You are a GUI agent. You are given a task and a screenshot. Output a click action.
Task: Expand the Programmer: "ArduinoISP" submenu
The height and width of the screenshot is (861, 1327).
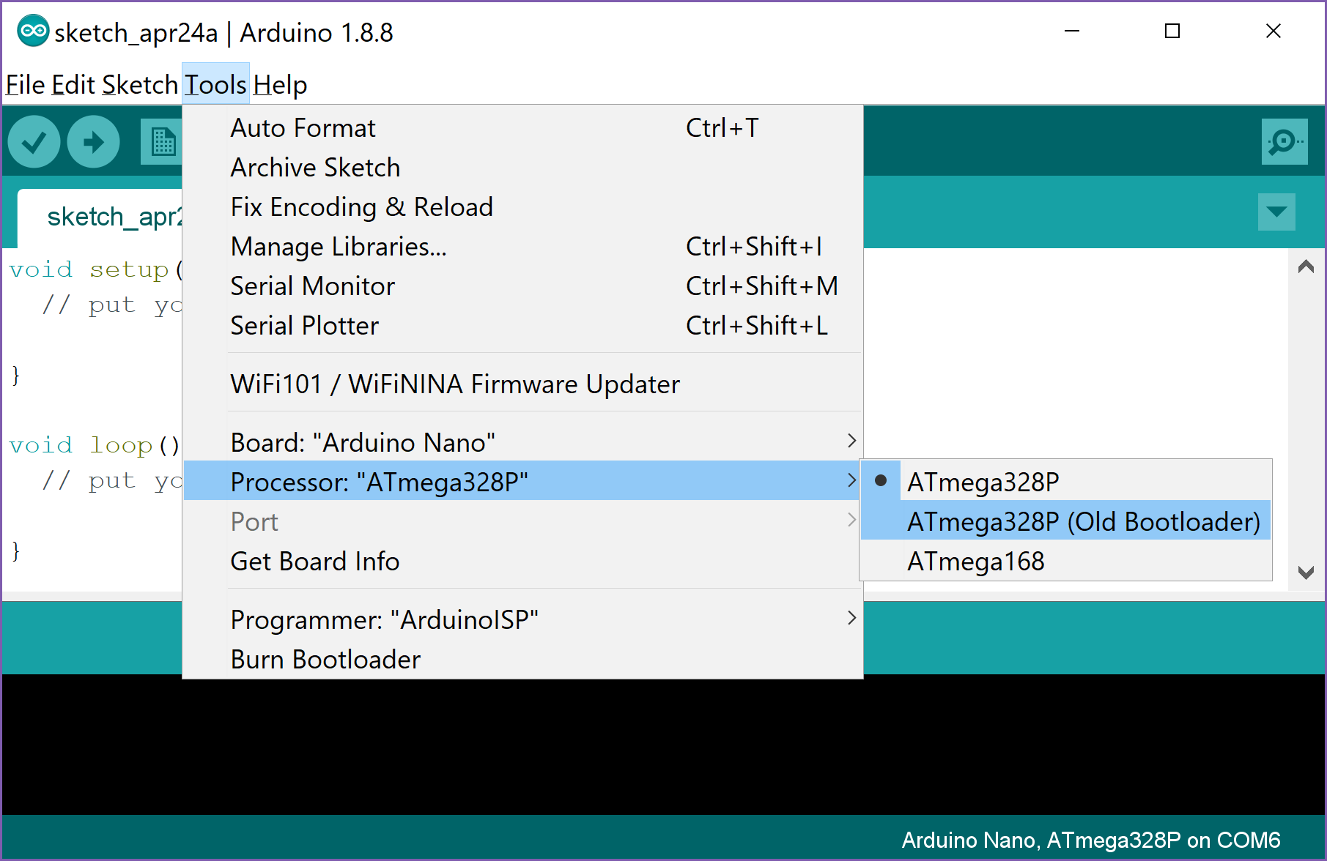click(522, 619)
